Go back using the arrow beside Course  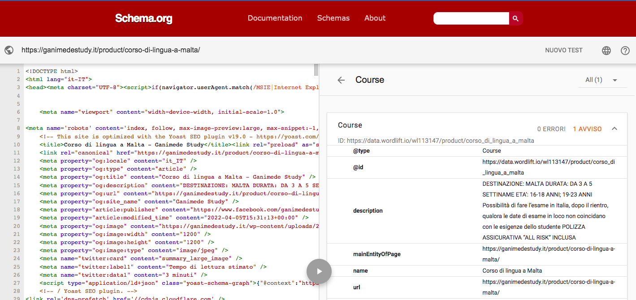341,80
